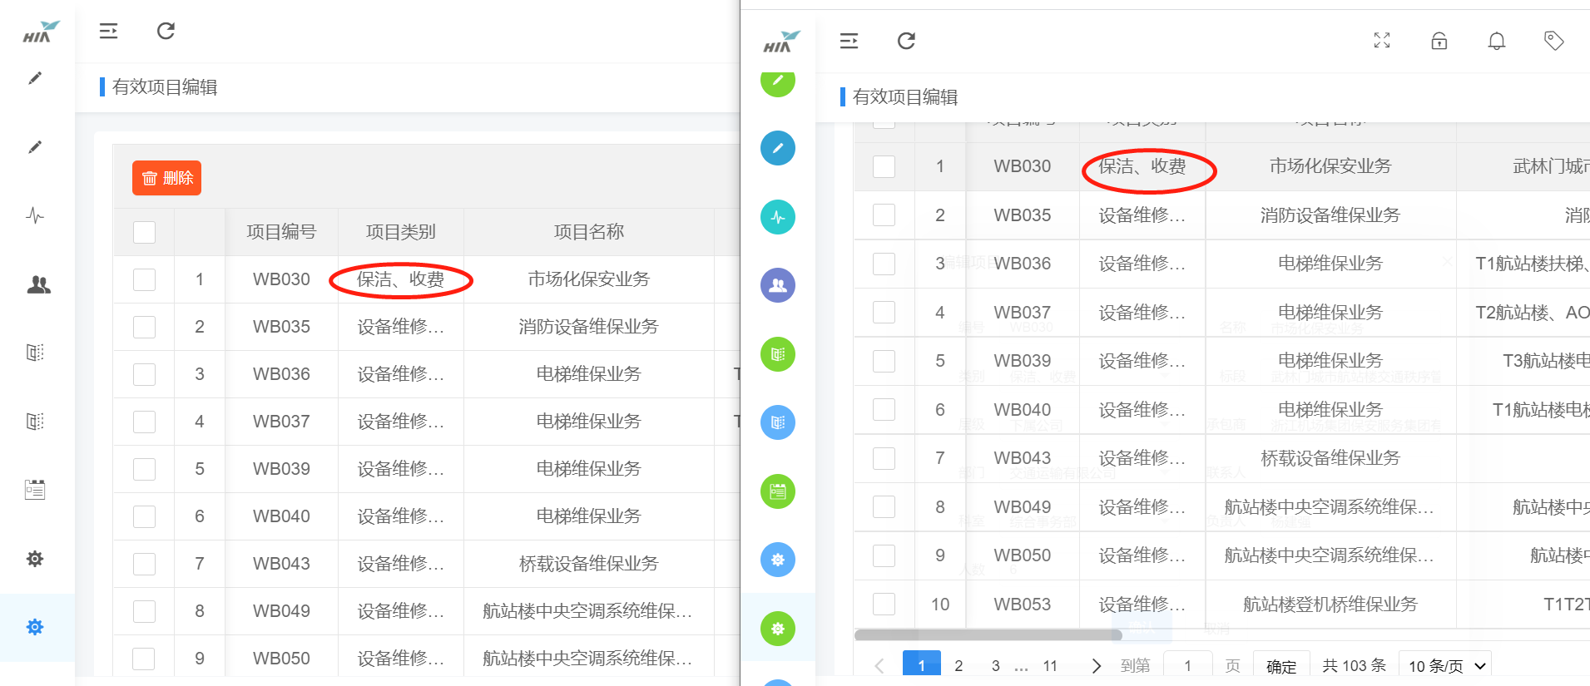Click the tag label icon in header
This screenshot has width=1590, height=686.
(x=1553, y=41)
